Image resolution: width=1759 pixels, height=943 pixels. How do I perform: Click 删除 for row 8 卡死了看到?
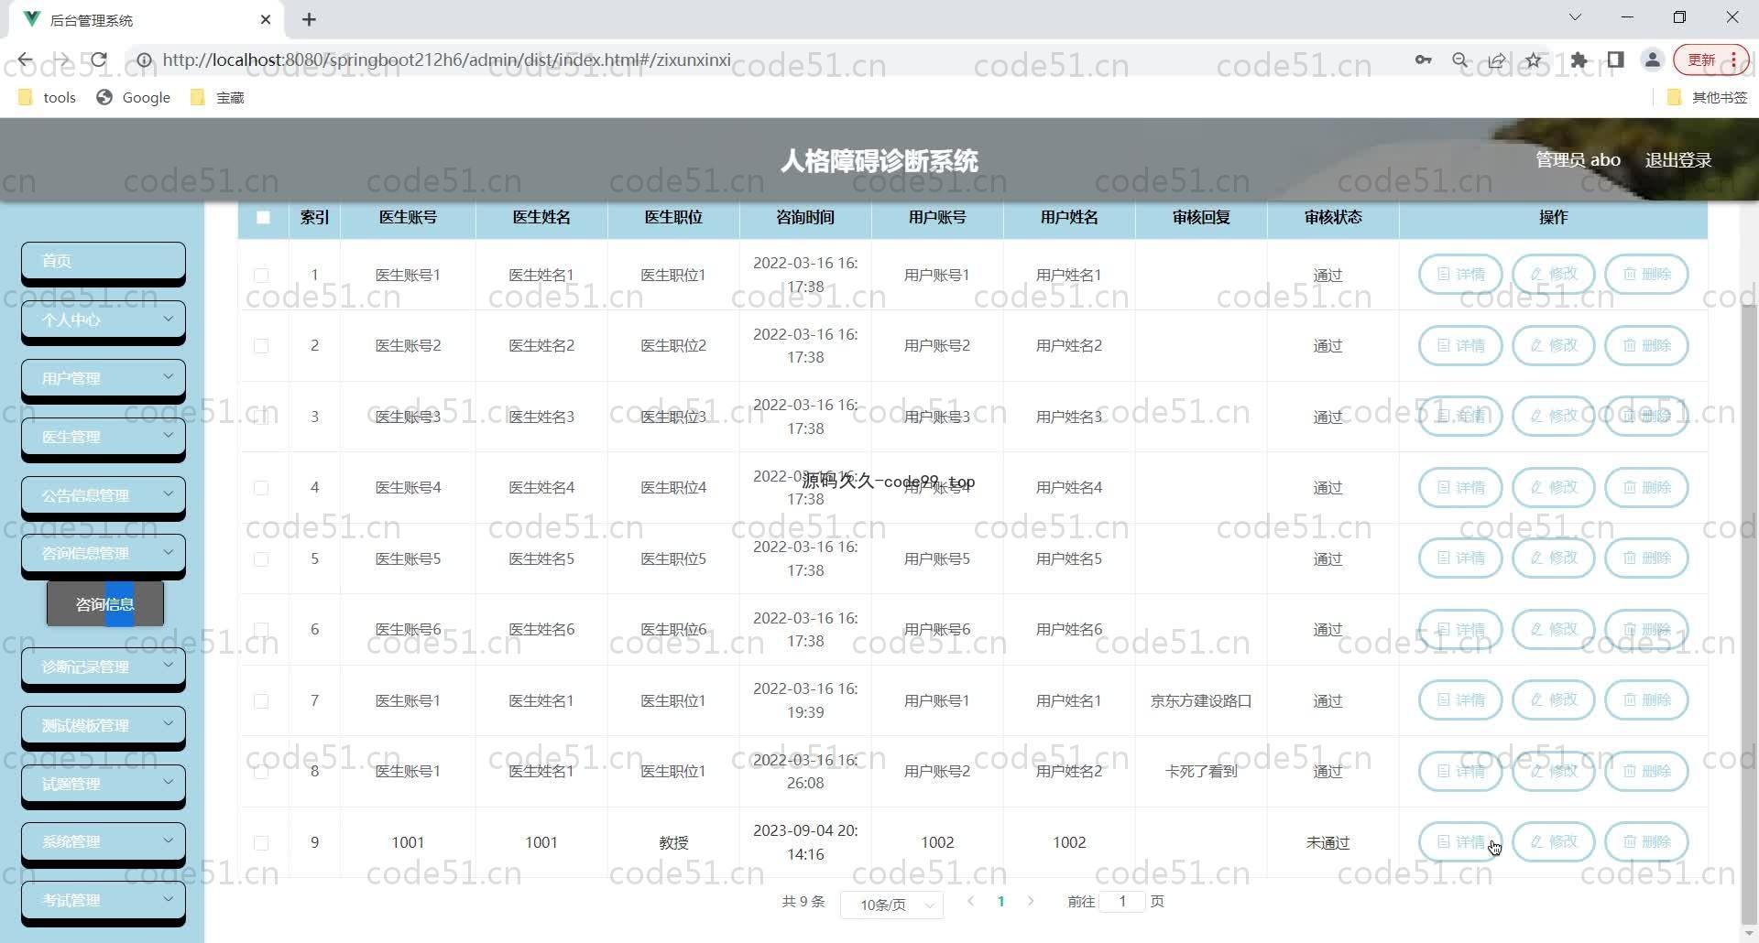pos(1646,771)
